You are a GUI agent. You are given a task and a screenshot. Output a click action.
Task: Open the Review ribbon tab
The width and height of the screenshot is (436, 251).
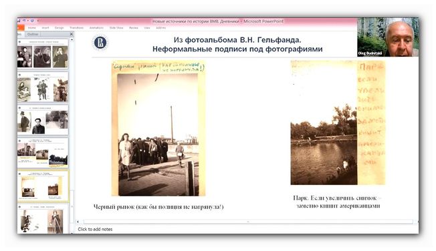134,28
